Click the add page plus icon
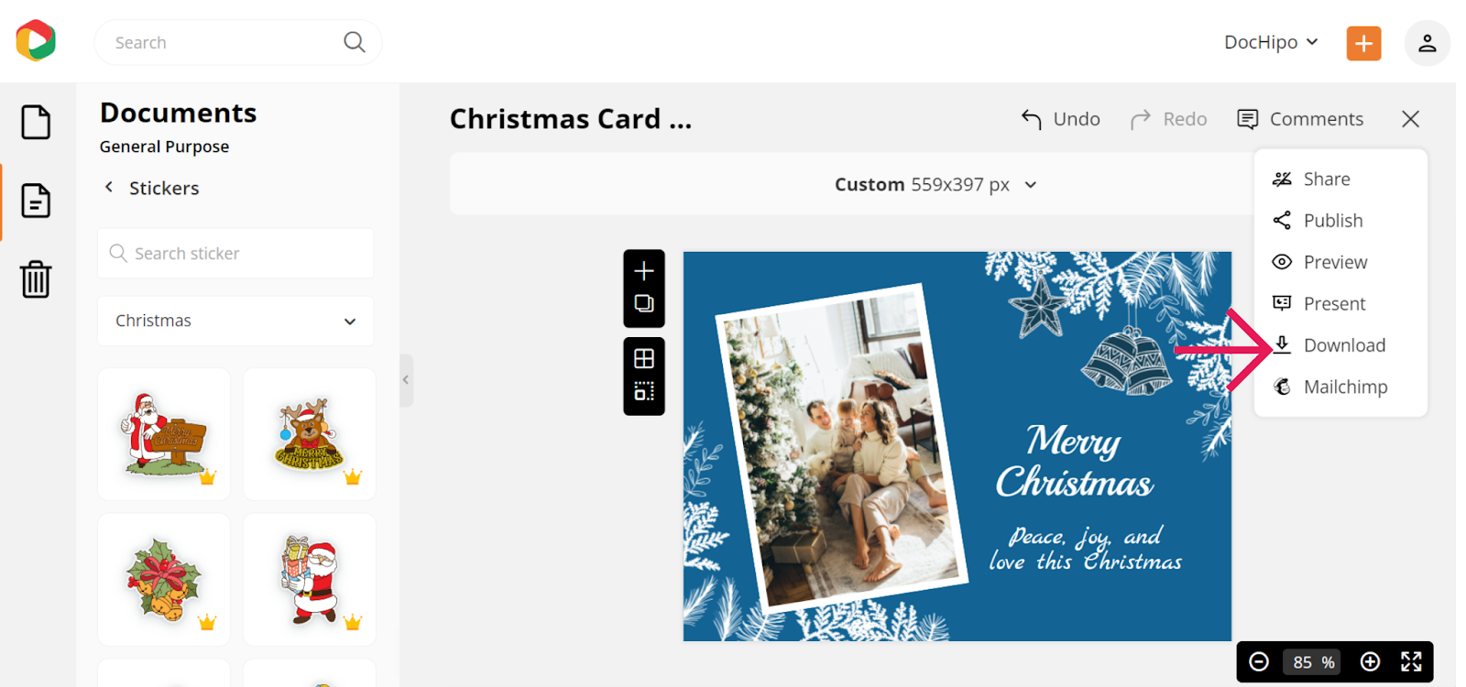Screen dimensions: 1466x687 click(x=644, y=270)
